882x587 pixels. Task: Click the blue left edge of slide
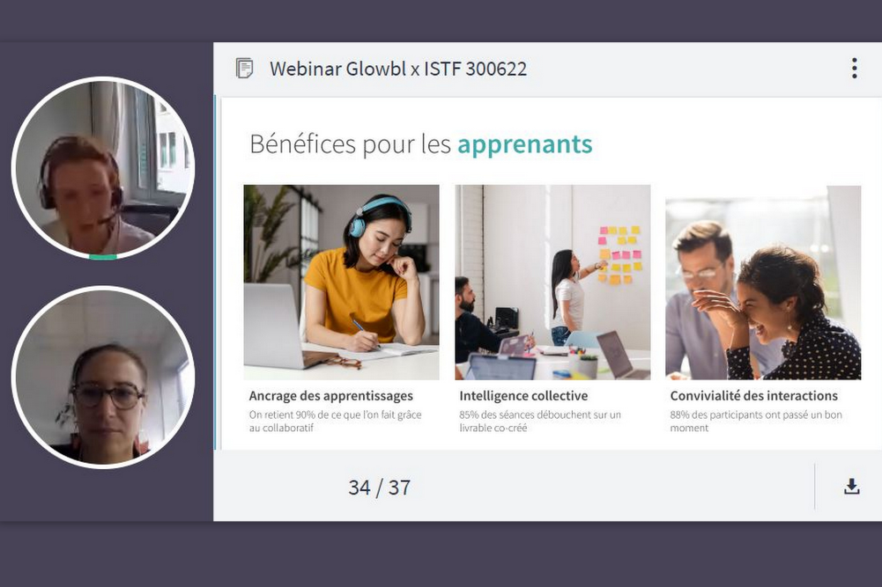[215, 273]
